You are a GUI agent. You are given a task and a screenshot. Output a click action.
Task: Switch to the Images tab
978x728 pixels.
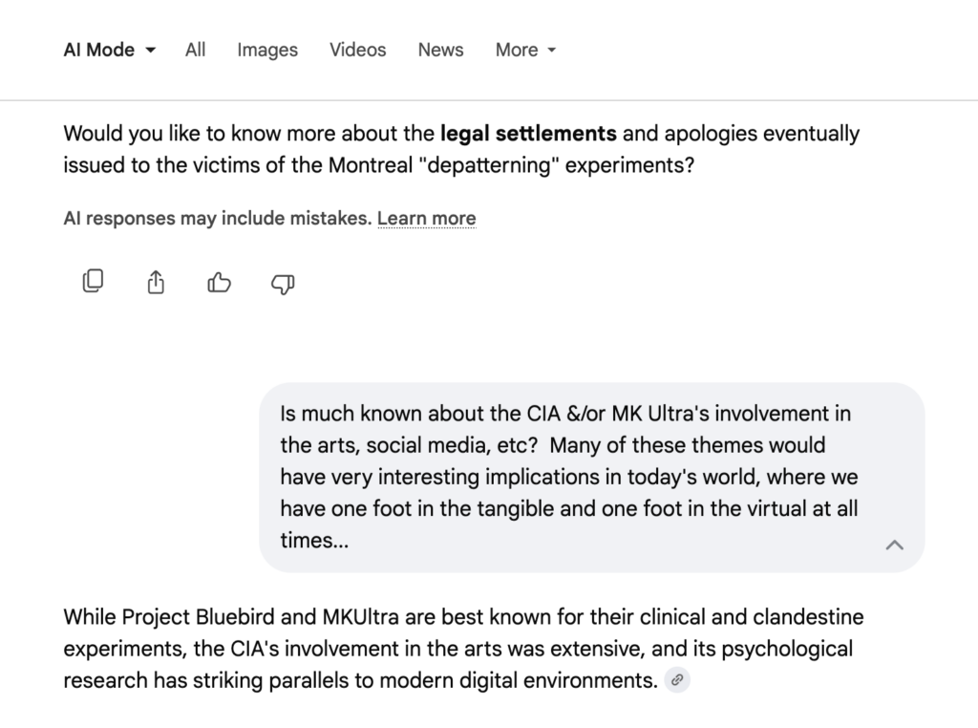coord(267,50)
